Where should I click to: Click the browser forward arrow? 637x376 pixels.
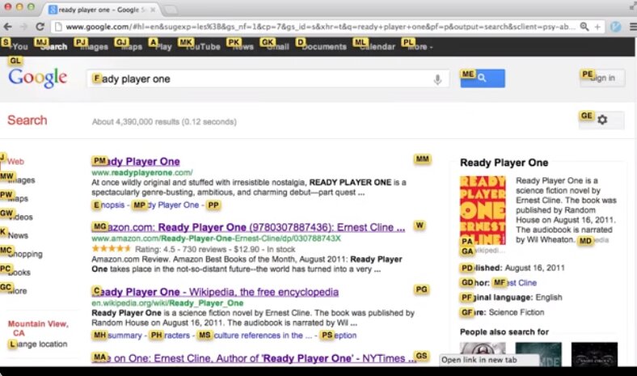tap(23, 27)
